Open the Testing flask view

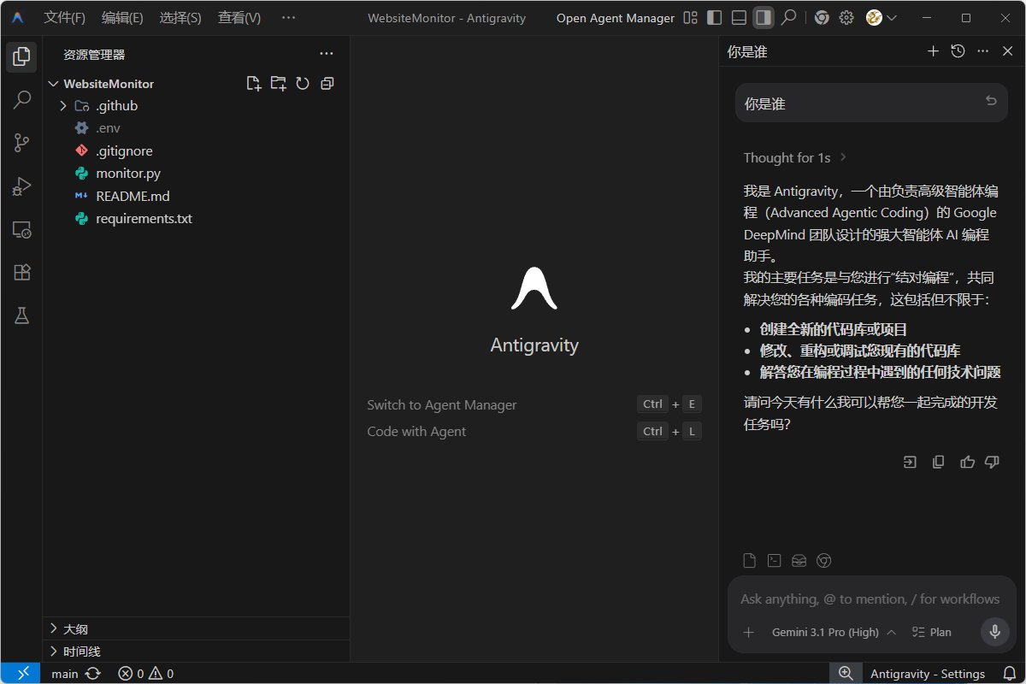point(22,315)
